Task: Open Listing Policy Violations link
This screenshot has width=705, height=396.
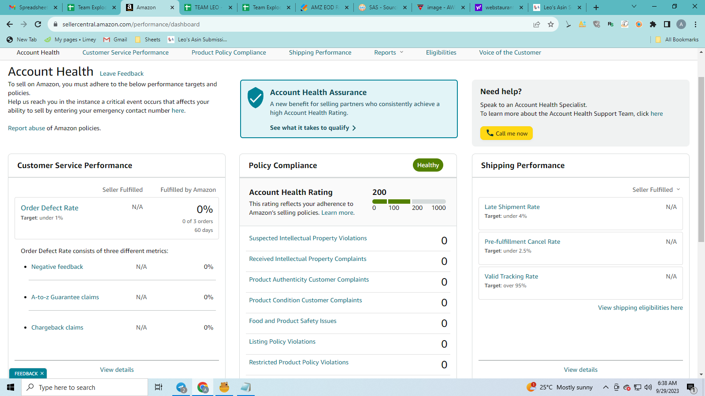Action: [x=282, y=341]
